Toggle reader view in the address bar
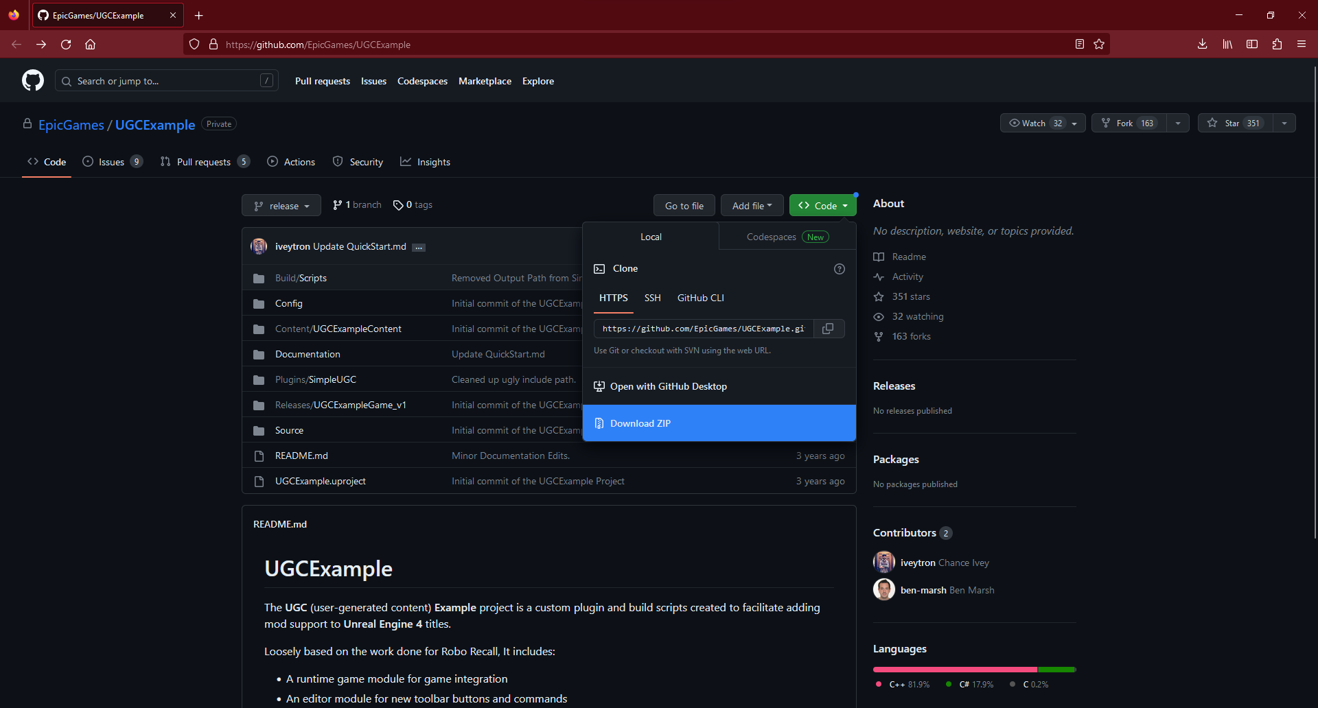 [1079, 44]
